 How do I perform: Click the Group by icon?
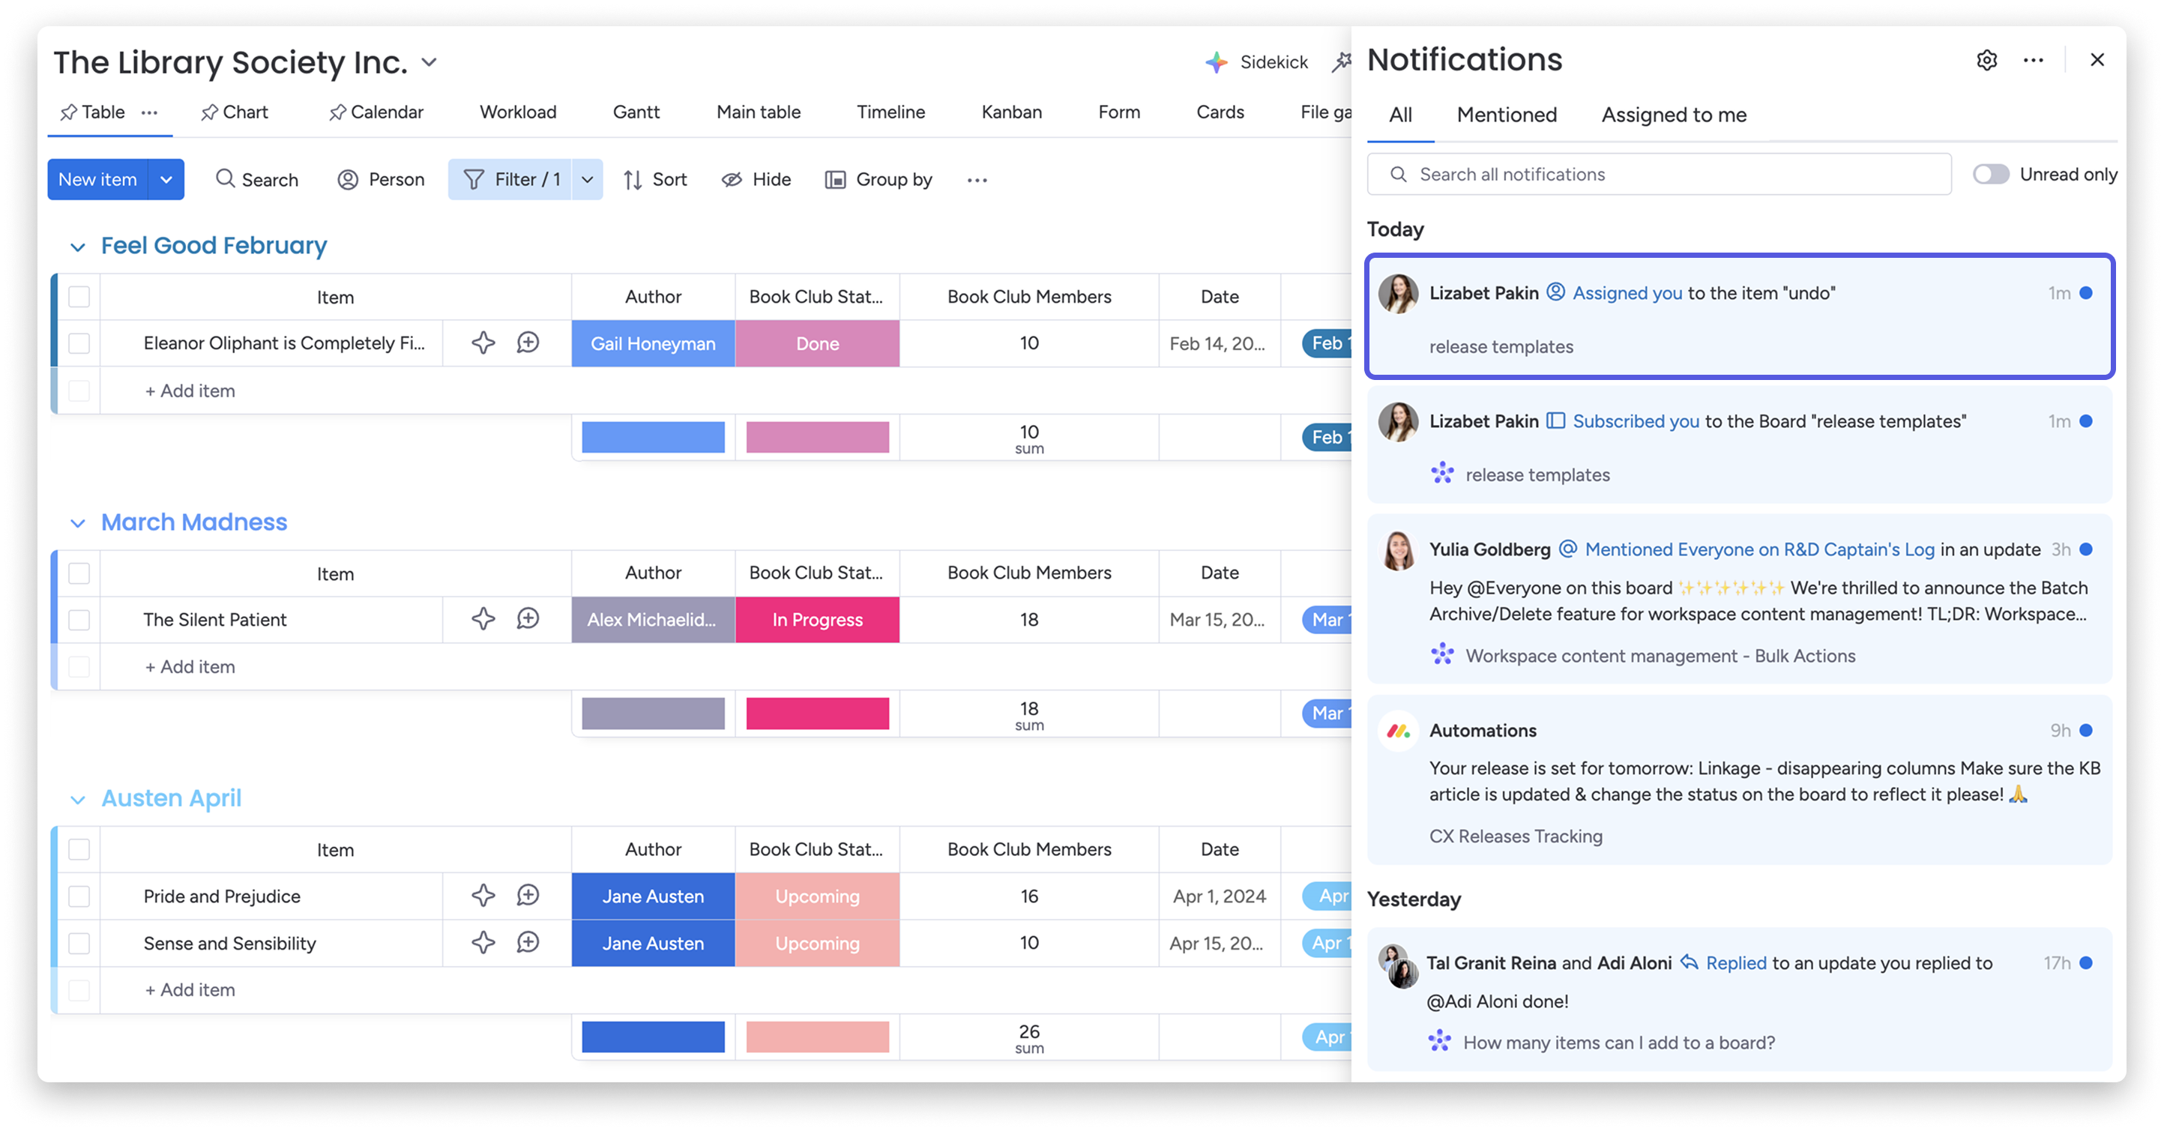click(x=837, y=179)
